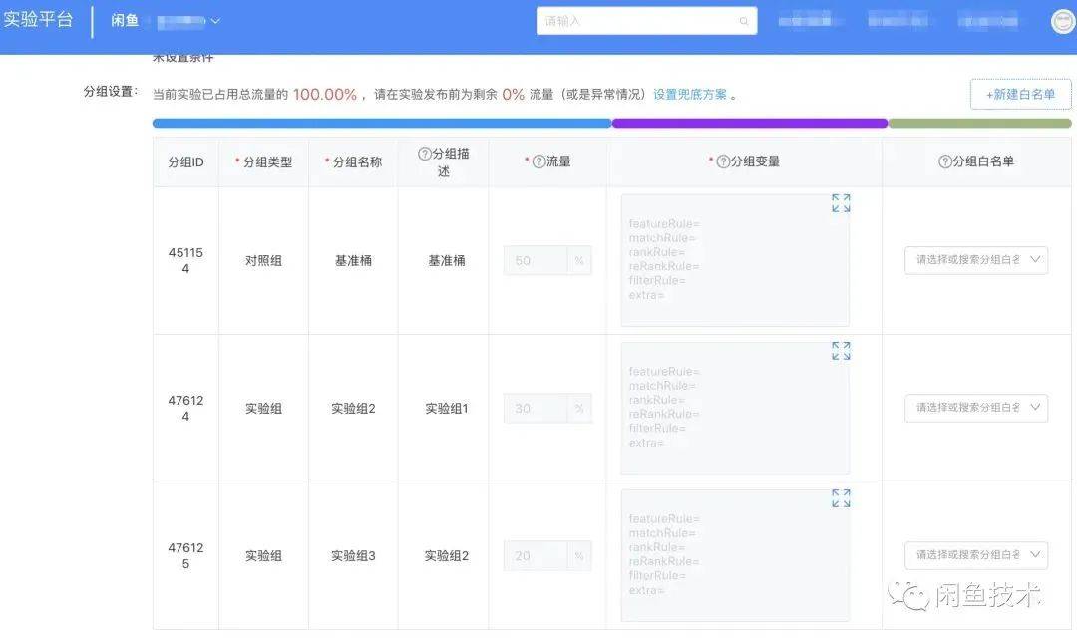The height and width of the screenshot is (643, 1077).
Task: Click the variable text area in 实验组2 row
Action: point(735,408)
